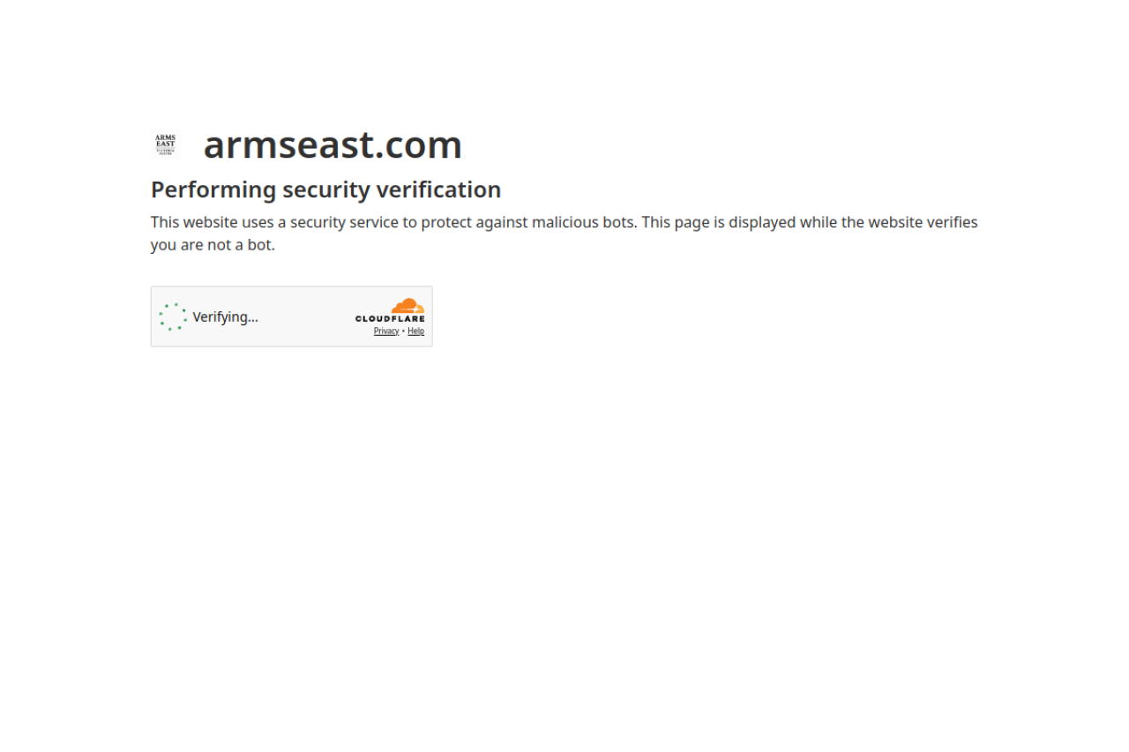Screen dimensions: 1129x752
Task: Click the words "malicious bots" in the description
Action: pos(583,222)
